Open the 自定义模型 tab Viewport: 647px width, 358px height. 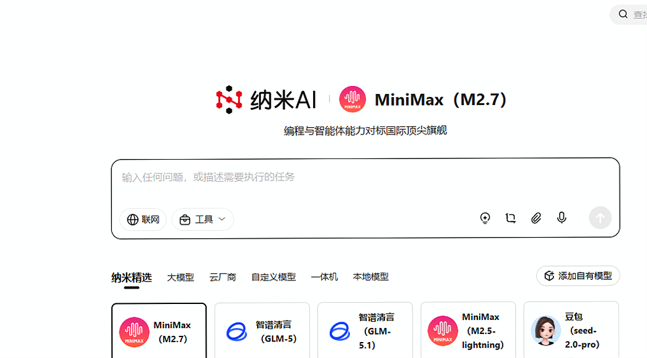click(x=274, y=278)
